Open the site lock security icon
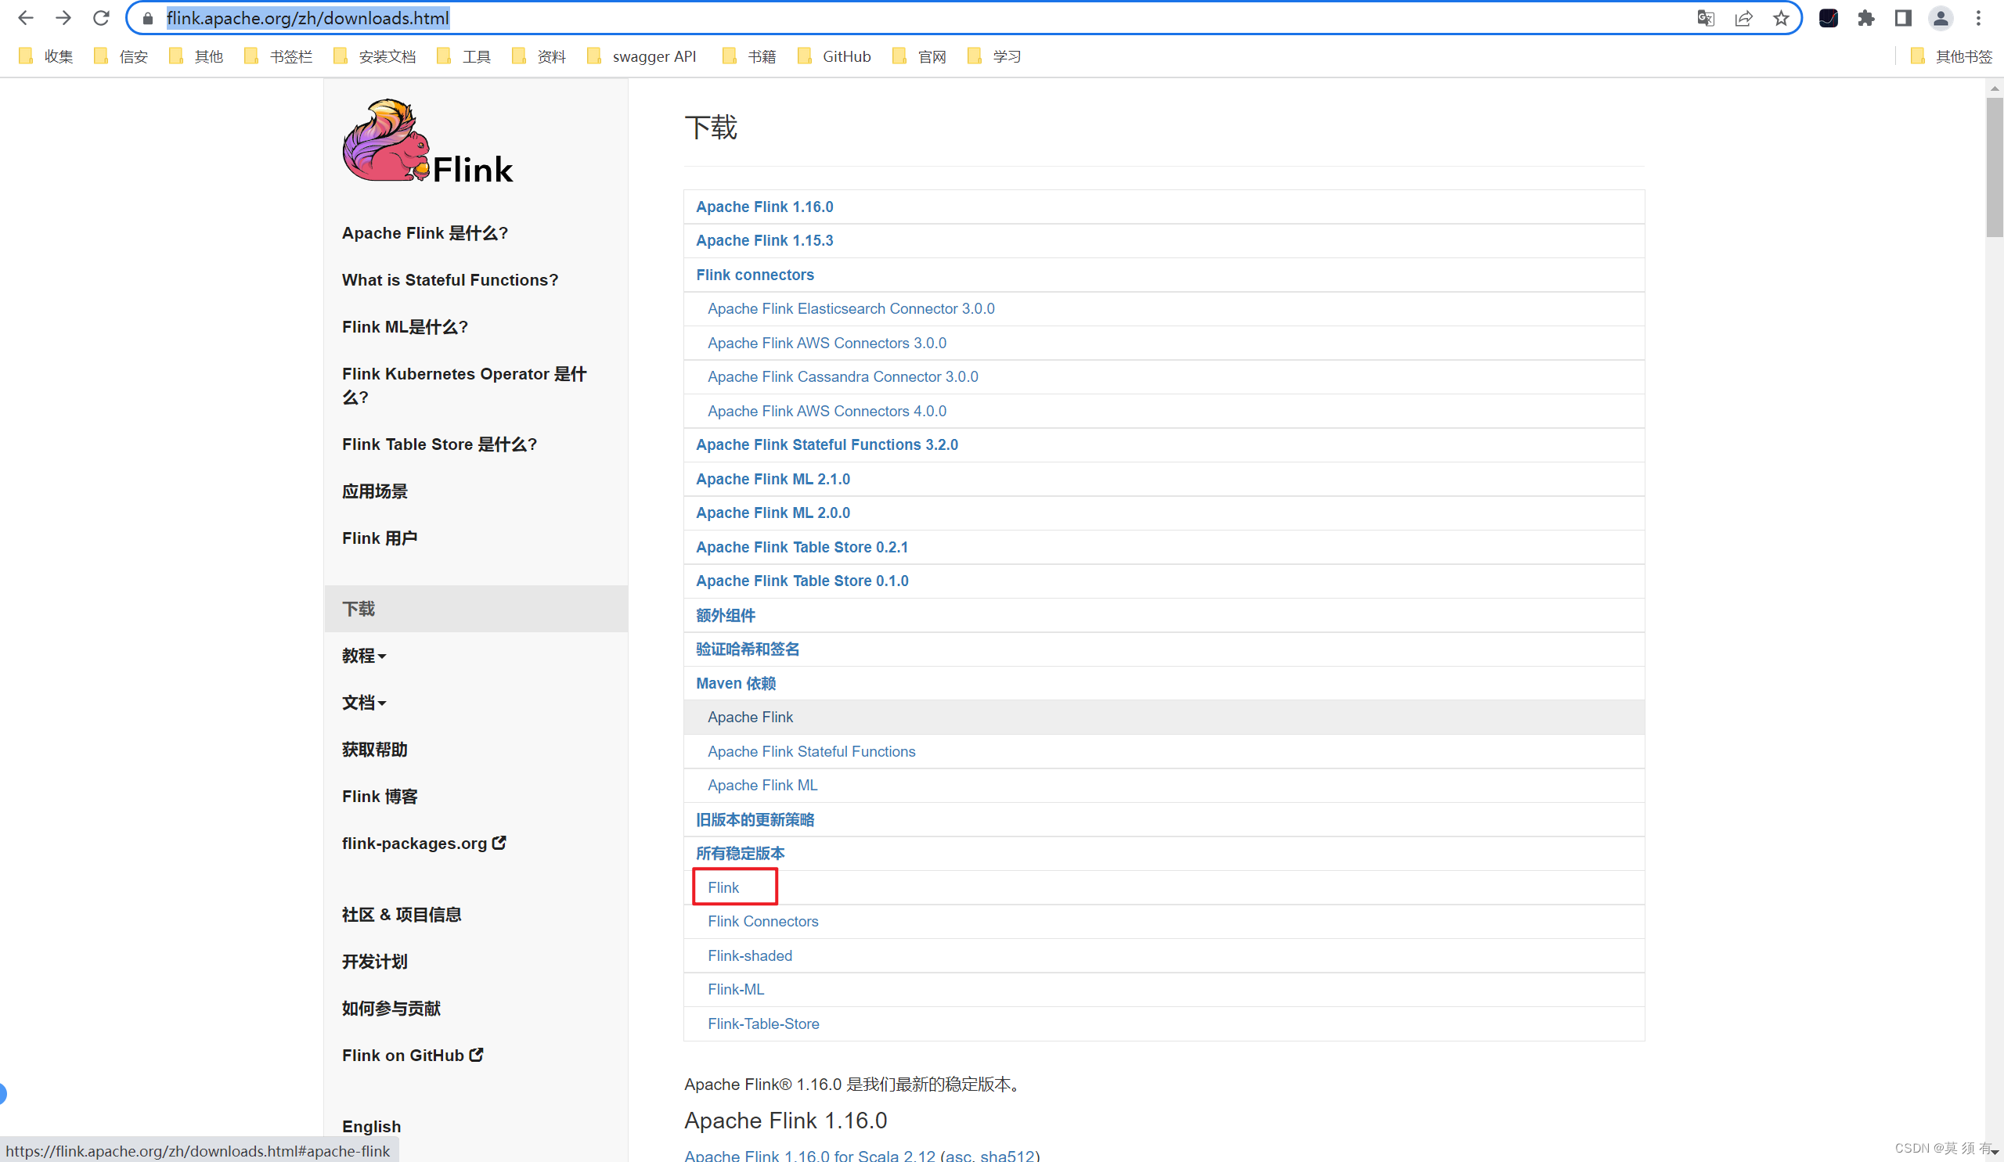 [x=148, y=18]
